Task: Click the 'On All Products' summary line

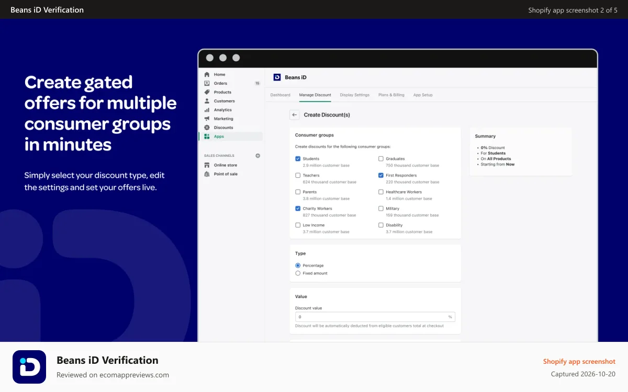Action: tap(496, 159)
